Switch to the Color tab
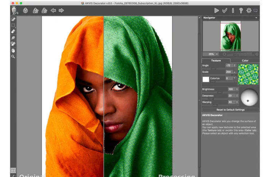This screenshot has width=270, height=177. click(245, 60)
